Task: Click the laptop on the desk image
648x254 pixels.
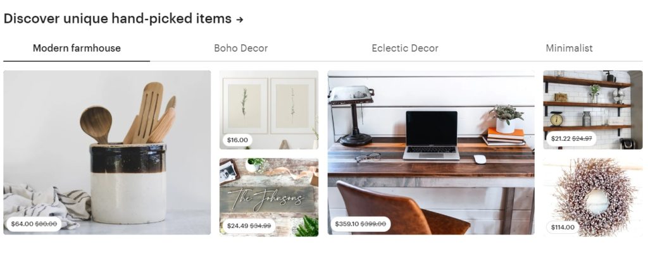Action: tap(432, 135)
